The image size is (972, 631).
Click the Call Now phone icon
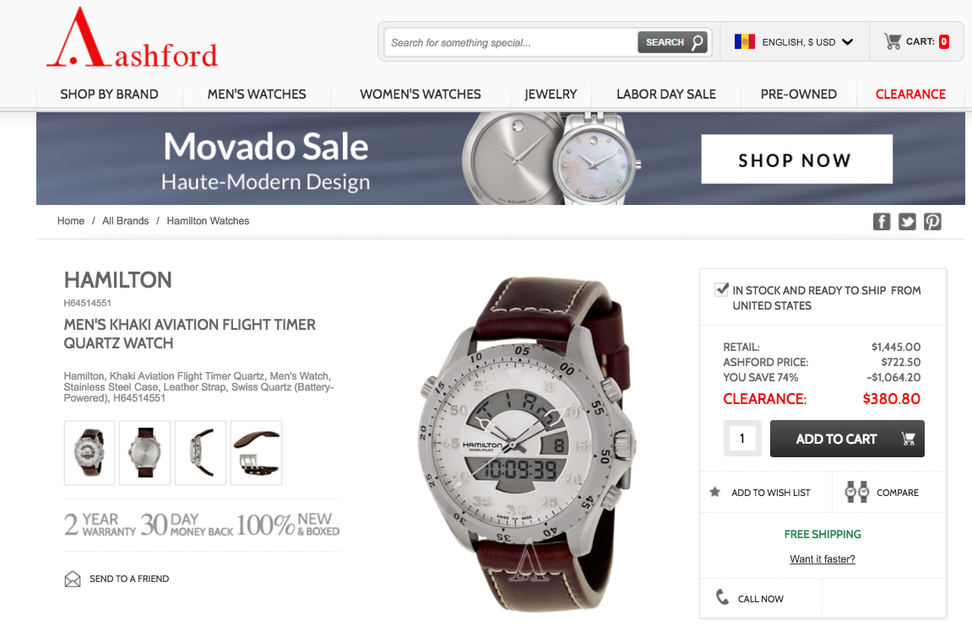(x=722, y=597)
